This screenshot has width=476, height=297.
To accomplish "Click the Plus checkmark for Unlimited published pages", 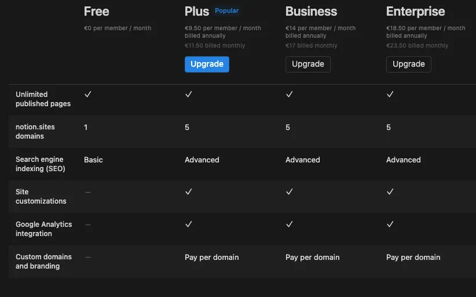I will coord(189,94).
